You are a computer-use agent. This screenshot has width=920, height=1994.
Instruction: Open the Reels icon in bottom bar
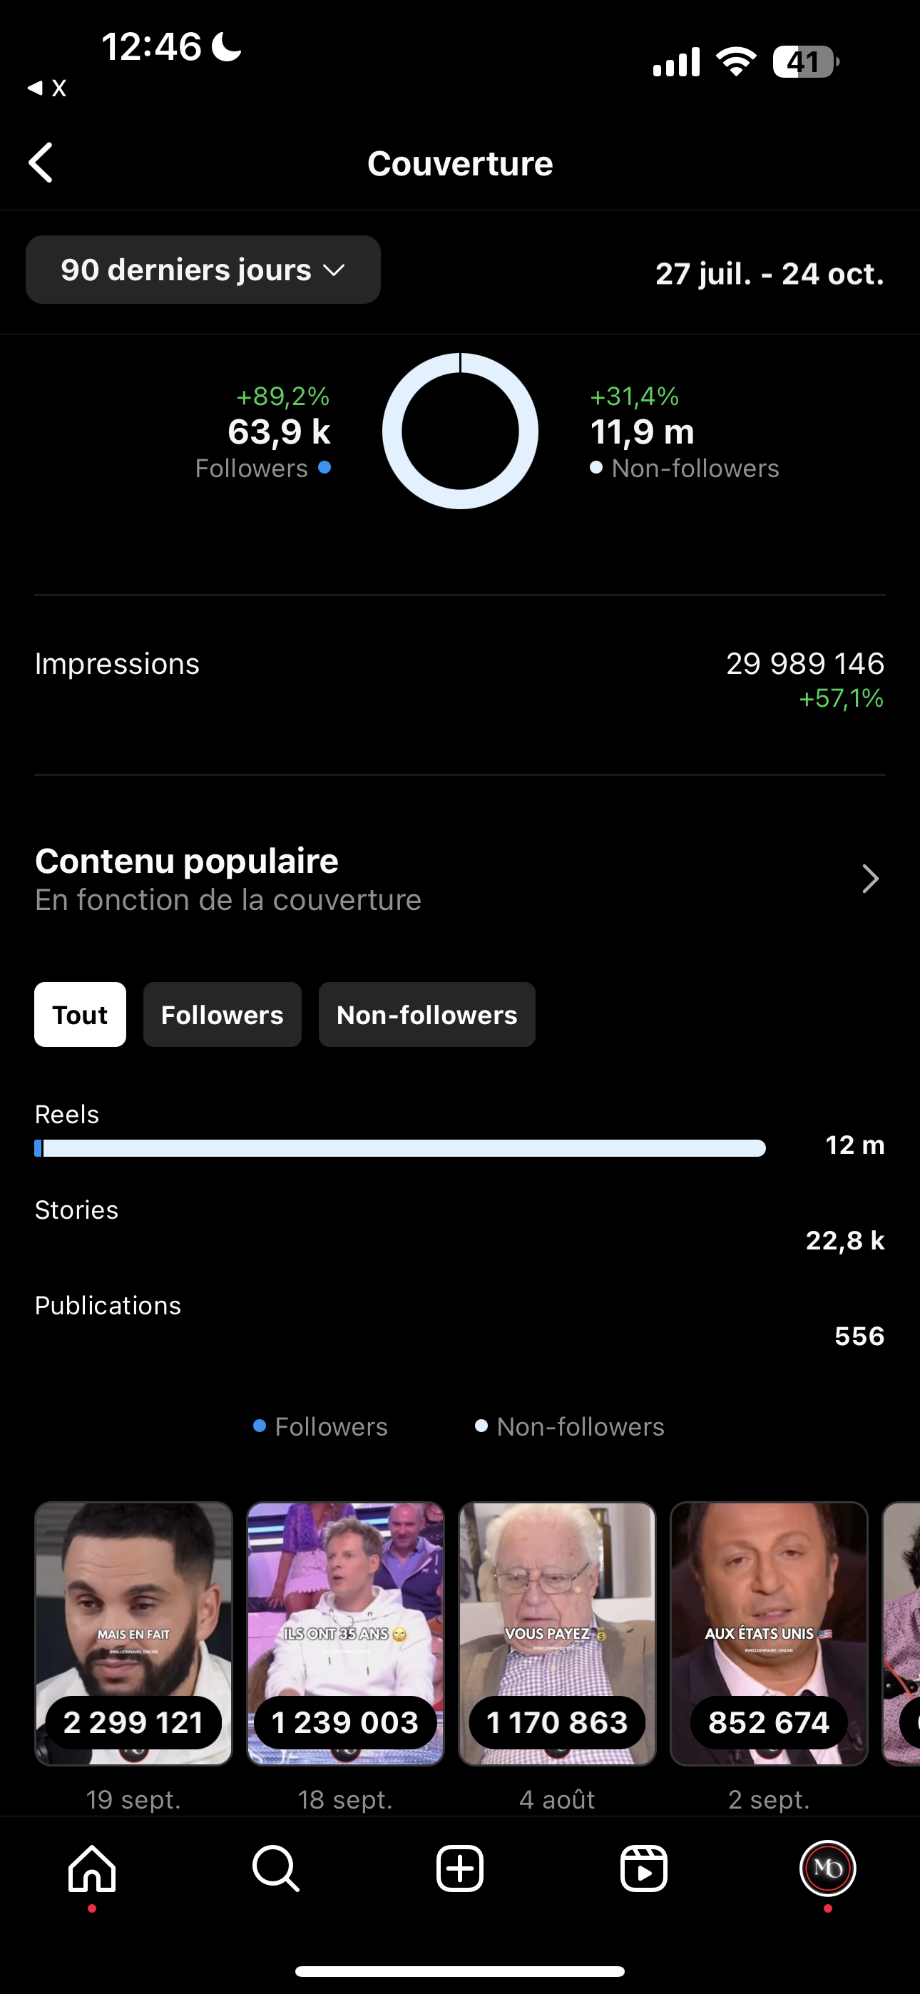click(x=643, y=1868)
